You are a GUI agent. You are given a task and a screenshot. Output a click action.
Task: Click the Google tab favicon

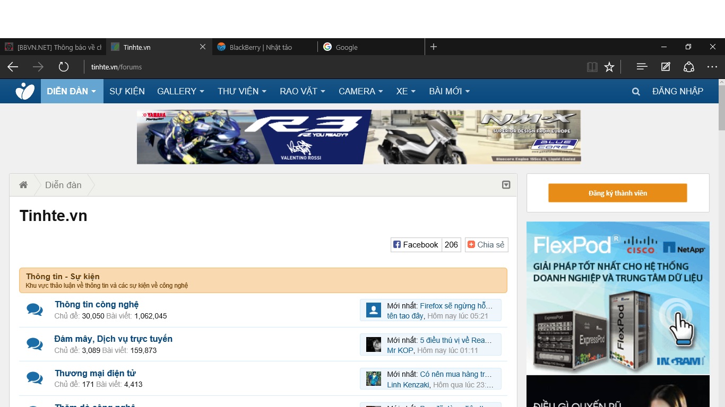tap(327, 47)
